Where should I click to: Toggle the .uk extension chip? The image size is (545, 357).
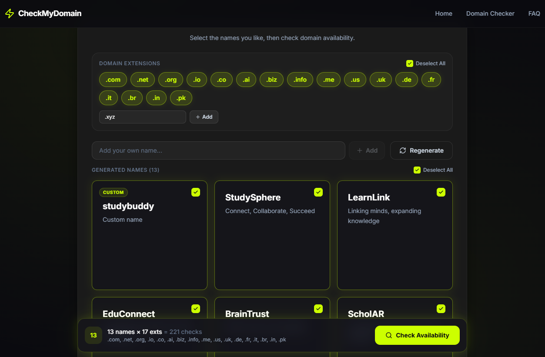click(x=381, y=80)
